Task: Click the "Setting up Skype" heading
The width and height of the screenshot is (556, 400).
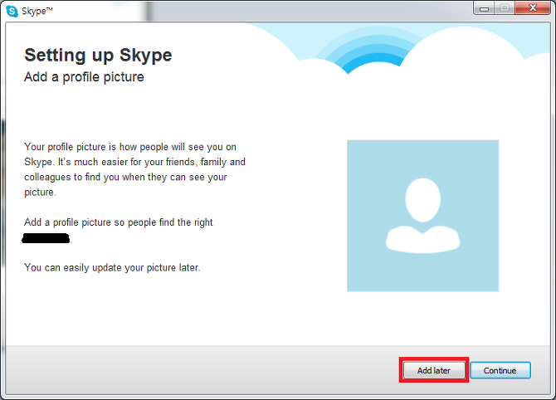Action: pyautogui.click(x=98, y=56)
